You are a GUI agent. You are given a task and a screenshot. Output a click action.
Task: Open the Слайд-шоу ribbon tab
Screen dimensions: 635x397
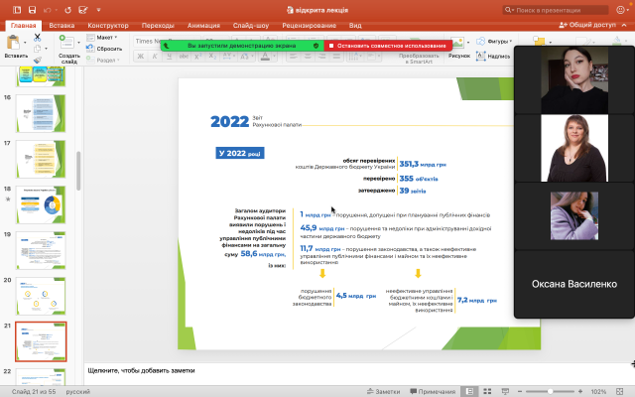point(251,25)
